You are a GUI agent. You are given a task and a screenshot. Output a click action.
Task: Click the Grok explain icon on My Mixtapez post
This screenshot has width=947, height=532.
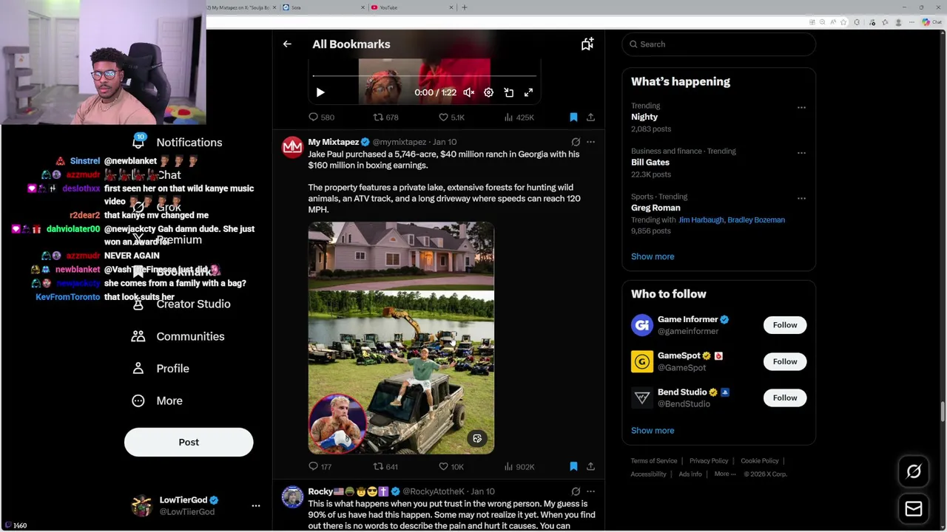click(576, 142)
